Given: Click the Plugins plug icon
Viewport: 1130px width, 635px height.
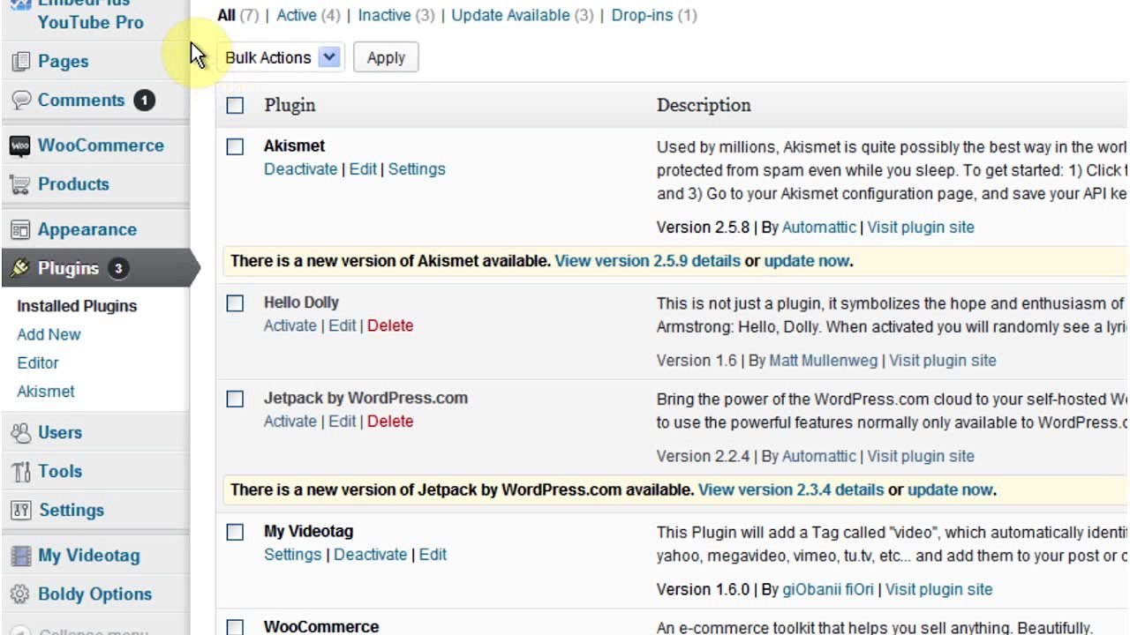Looking at the screenshot, I should coord(20,268).
